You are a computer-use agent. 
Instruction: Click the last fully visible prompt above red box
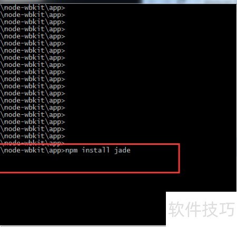click(x=33, y=136)
